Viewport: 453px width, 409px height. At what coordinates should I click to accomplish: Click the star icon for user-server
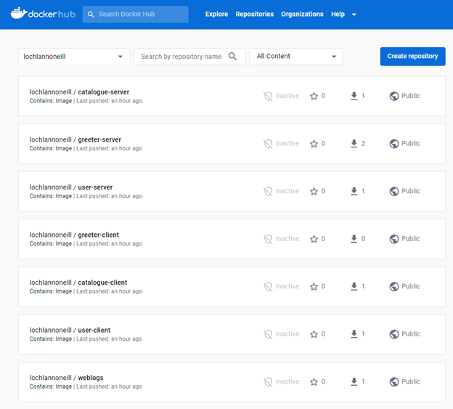pyautogui.click(x=314, y=191)
